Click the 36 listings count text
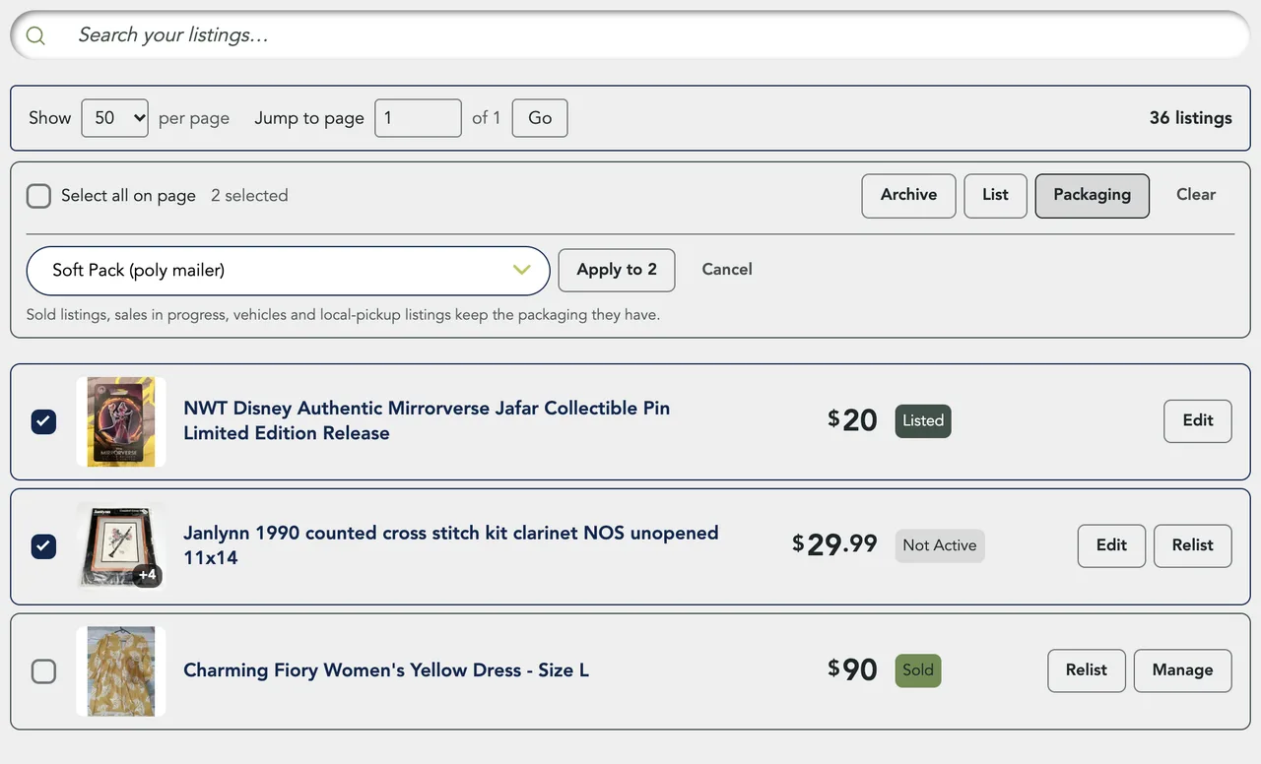Viewport: 1261px width, 764px height. click(x=1190, y=118)
